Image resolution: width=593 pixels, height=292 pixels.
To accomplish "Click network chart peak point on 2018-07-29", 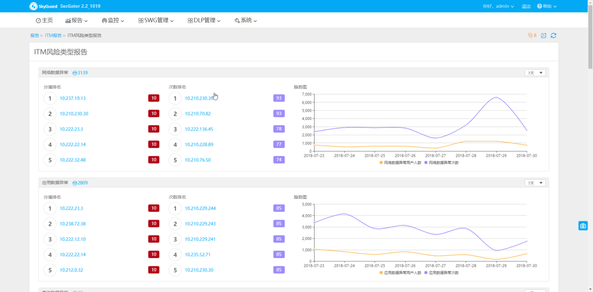I will [496, 98].
